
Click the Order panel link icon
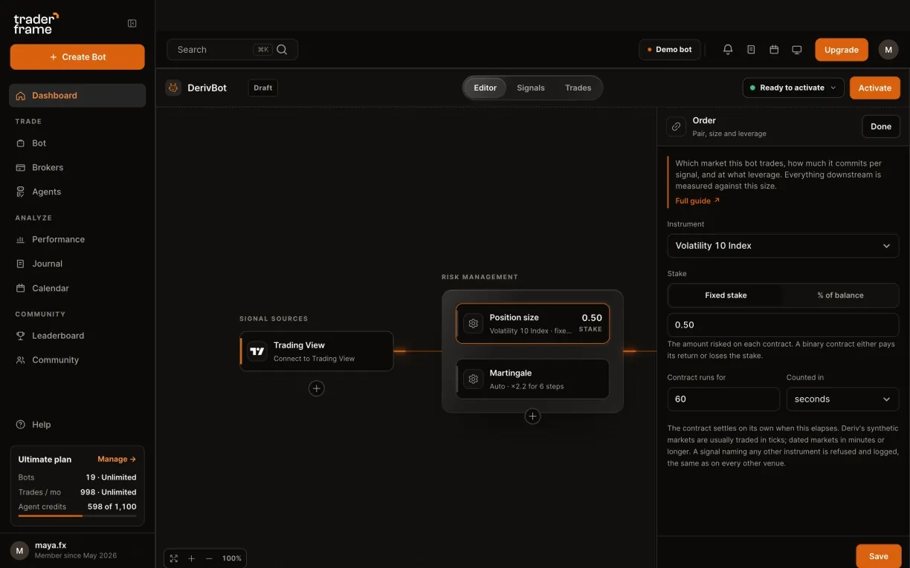pyautogui.click(x=676, y=126)
